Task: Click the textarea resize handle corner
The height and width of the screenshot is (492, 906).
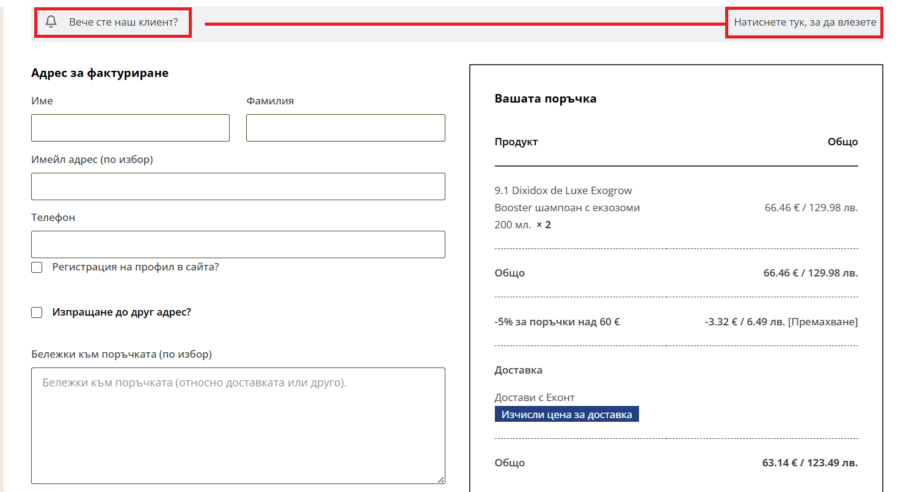Action: (x=440, y=479)
